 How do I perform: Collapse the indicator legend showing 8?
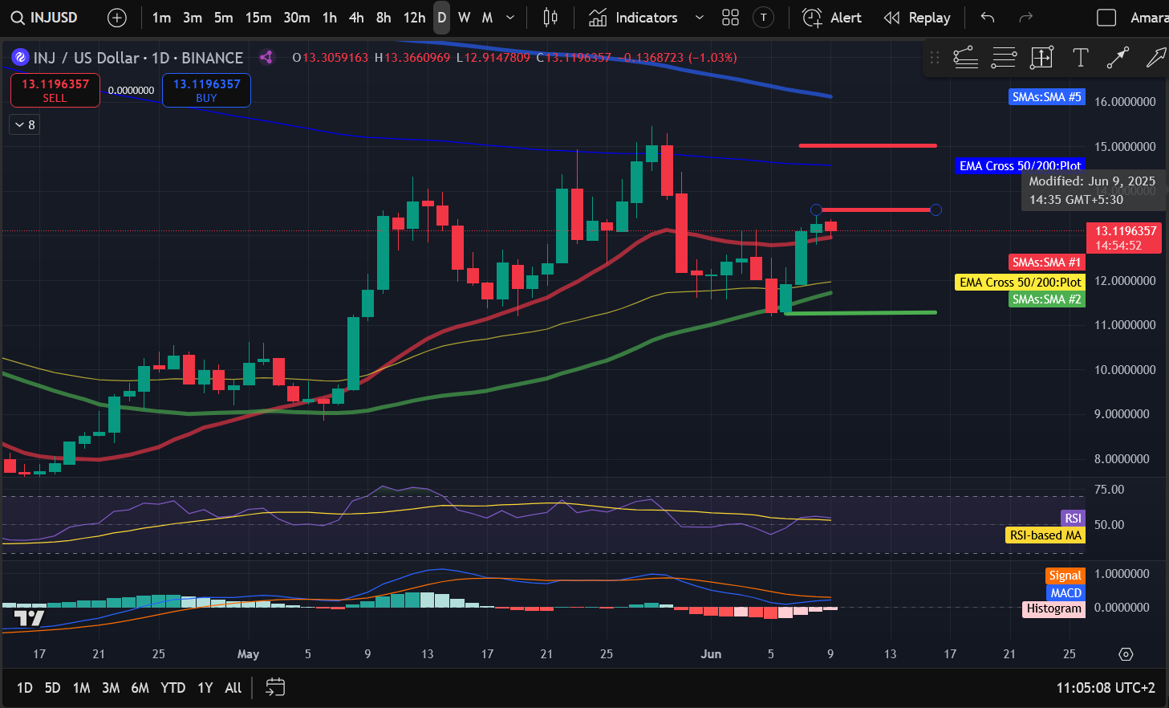pos(25,124)
